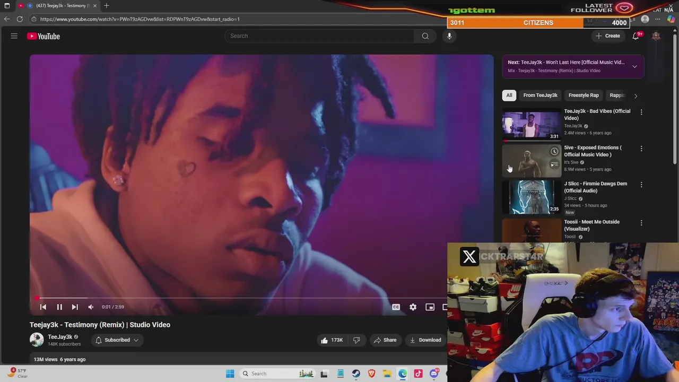This screenshot has width=679, height=382.
Task: Open the 57°F weather widget
Action: click(x=19, y=374)
